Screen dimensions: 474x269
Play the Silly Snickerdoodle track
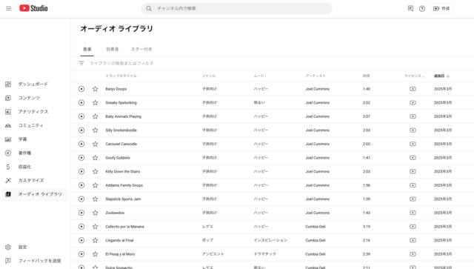[81, 130]
